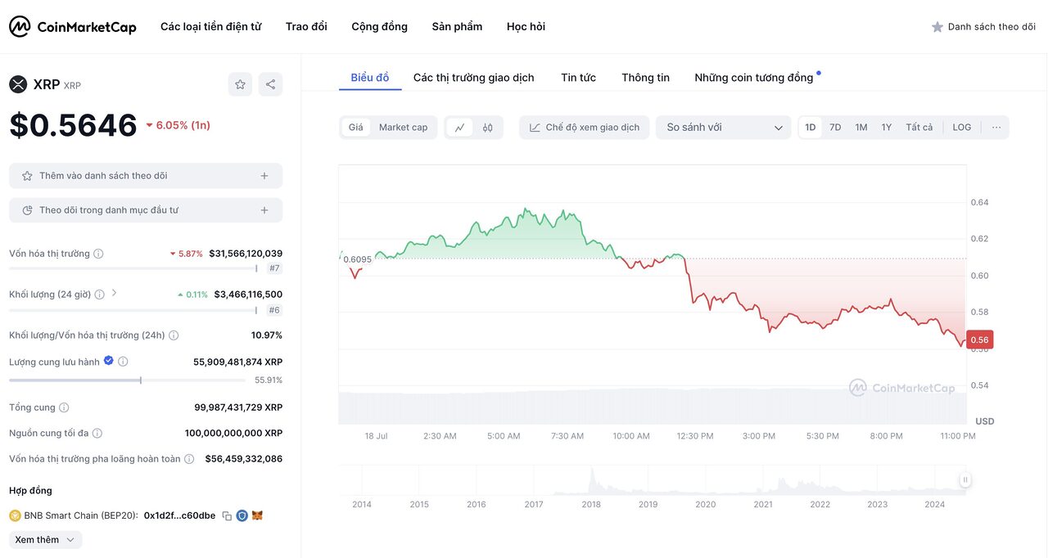
Task: Open Các loại tiền điện tử menu
Action: (210, 27)
